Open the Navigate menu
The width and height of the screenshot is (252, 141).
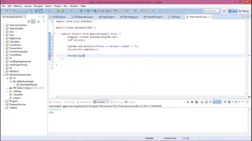point(38,6)
